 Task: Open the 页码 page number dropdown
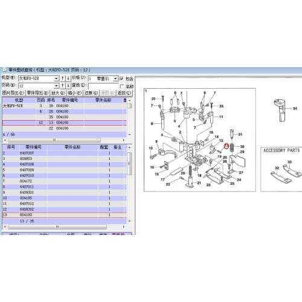click(x=57, y=86)
